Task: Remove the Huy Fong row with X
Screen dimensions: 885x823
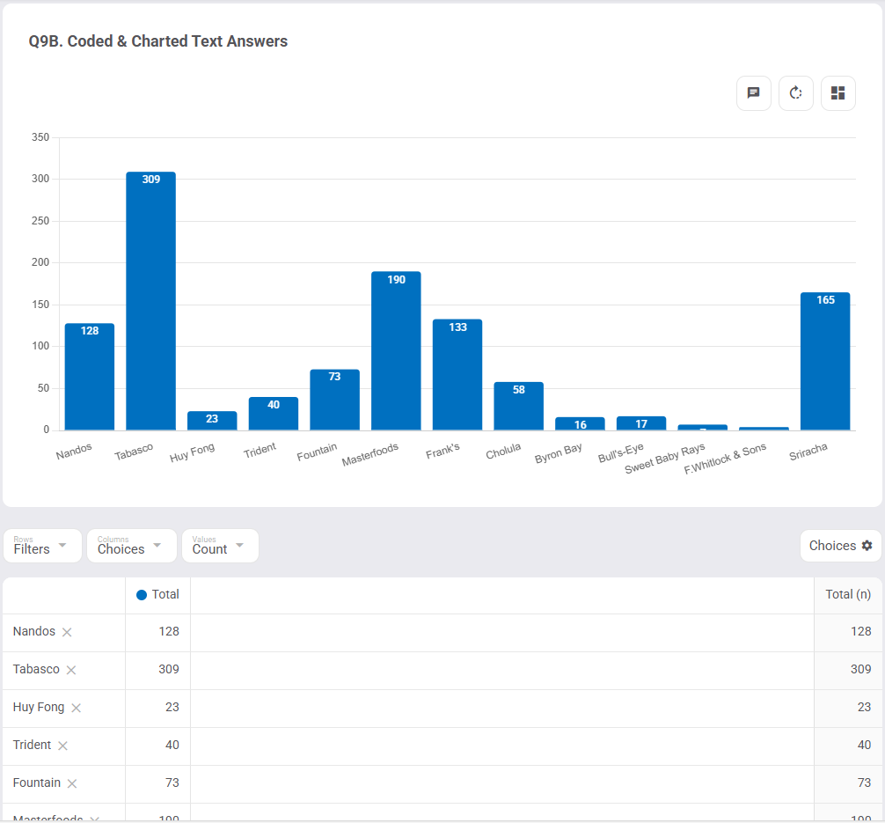Action: click(x=77, y=708)
